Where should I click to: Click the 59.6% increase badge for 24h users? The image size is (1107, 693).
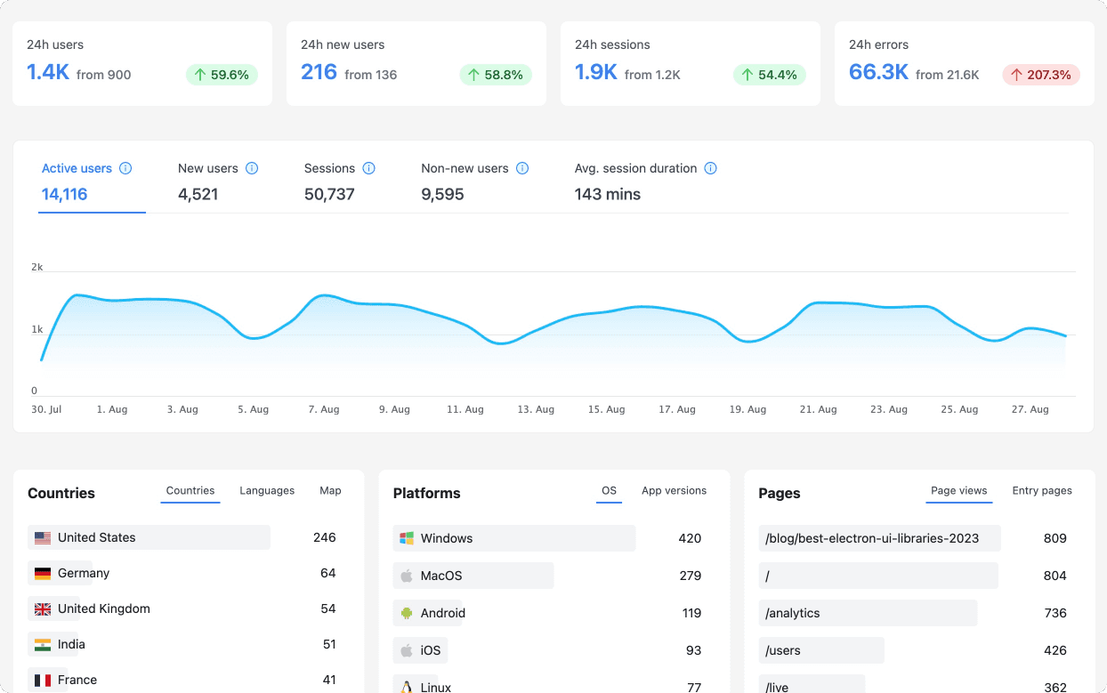tap(222, 75)
